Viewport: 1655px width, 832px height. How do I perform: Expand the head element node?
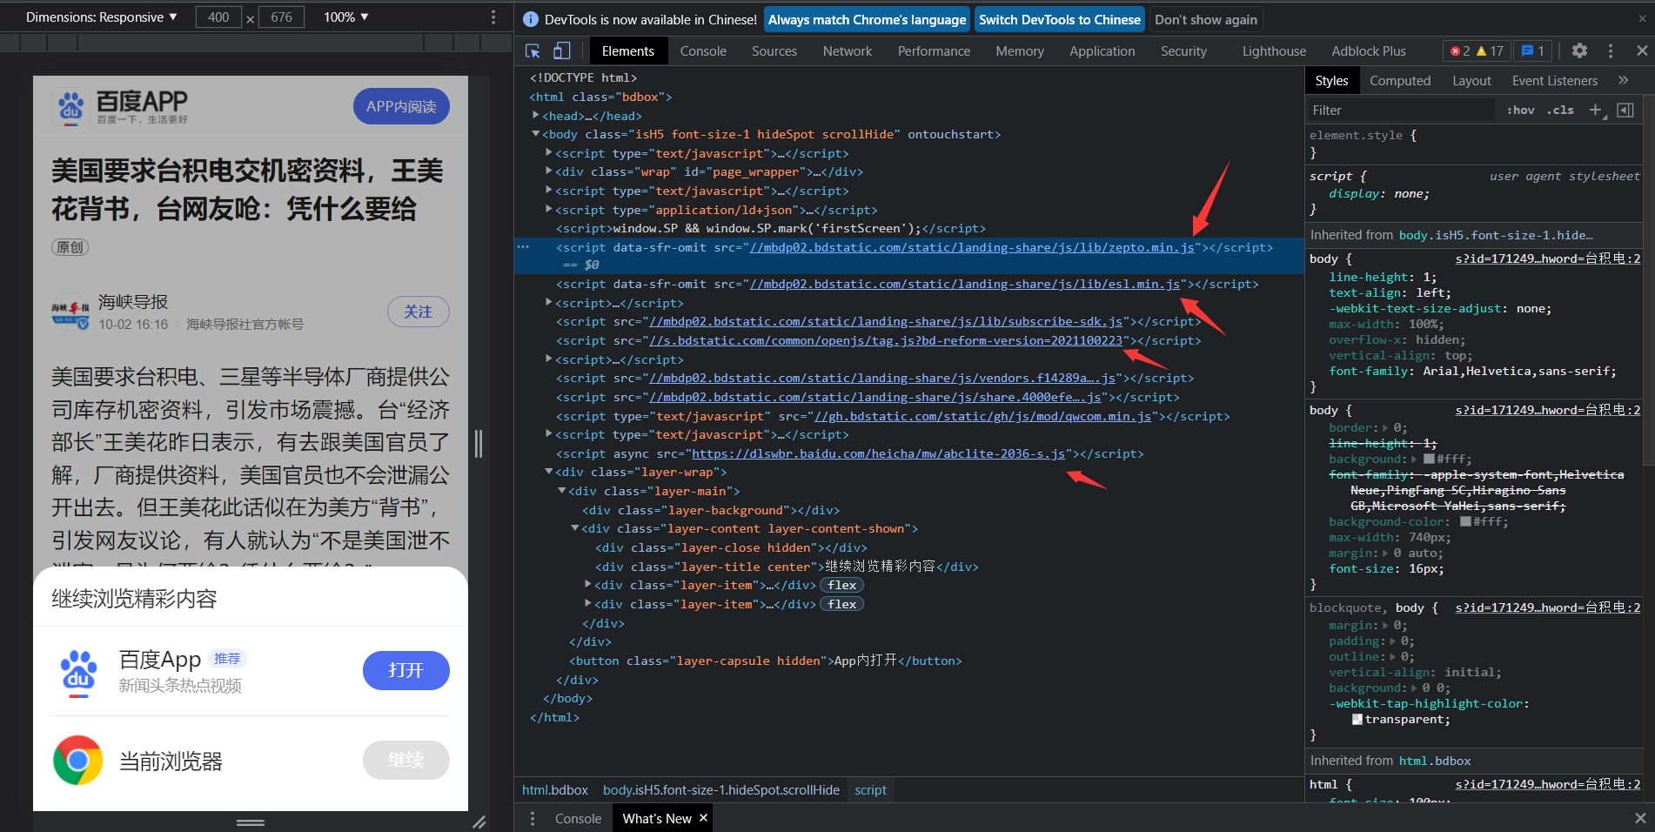[536, 116]
